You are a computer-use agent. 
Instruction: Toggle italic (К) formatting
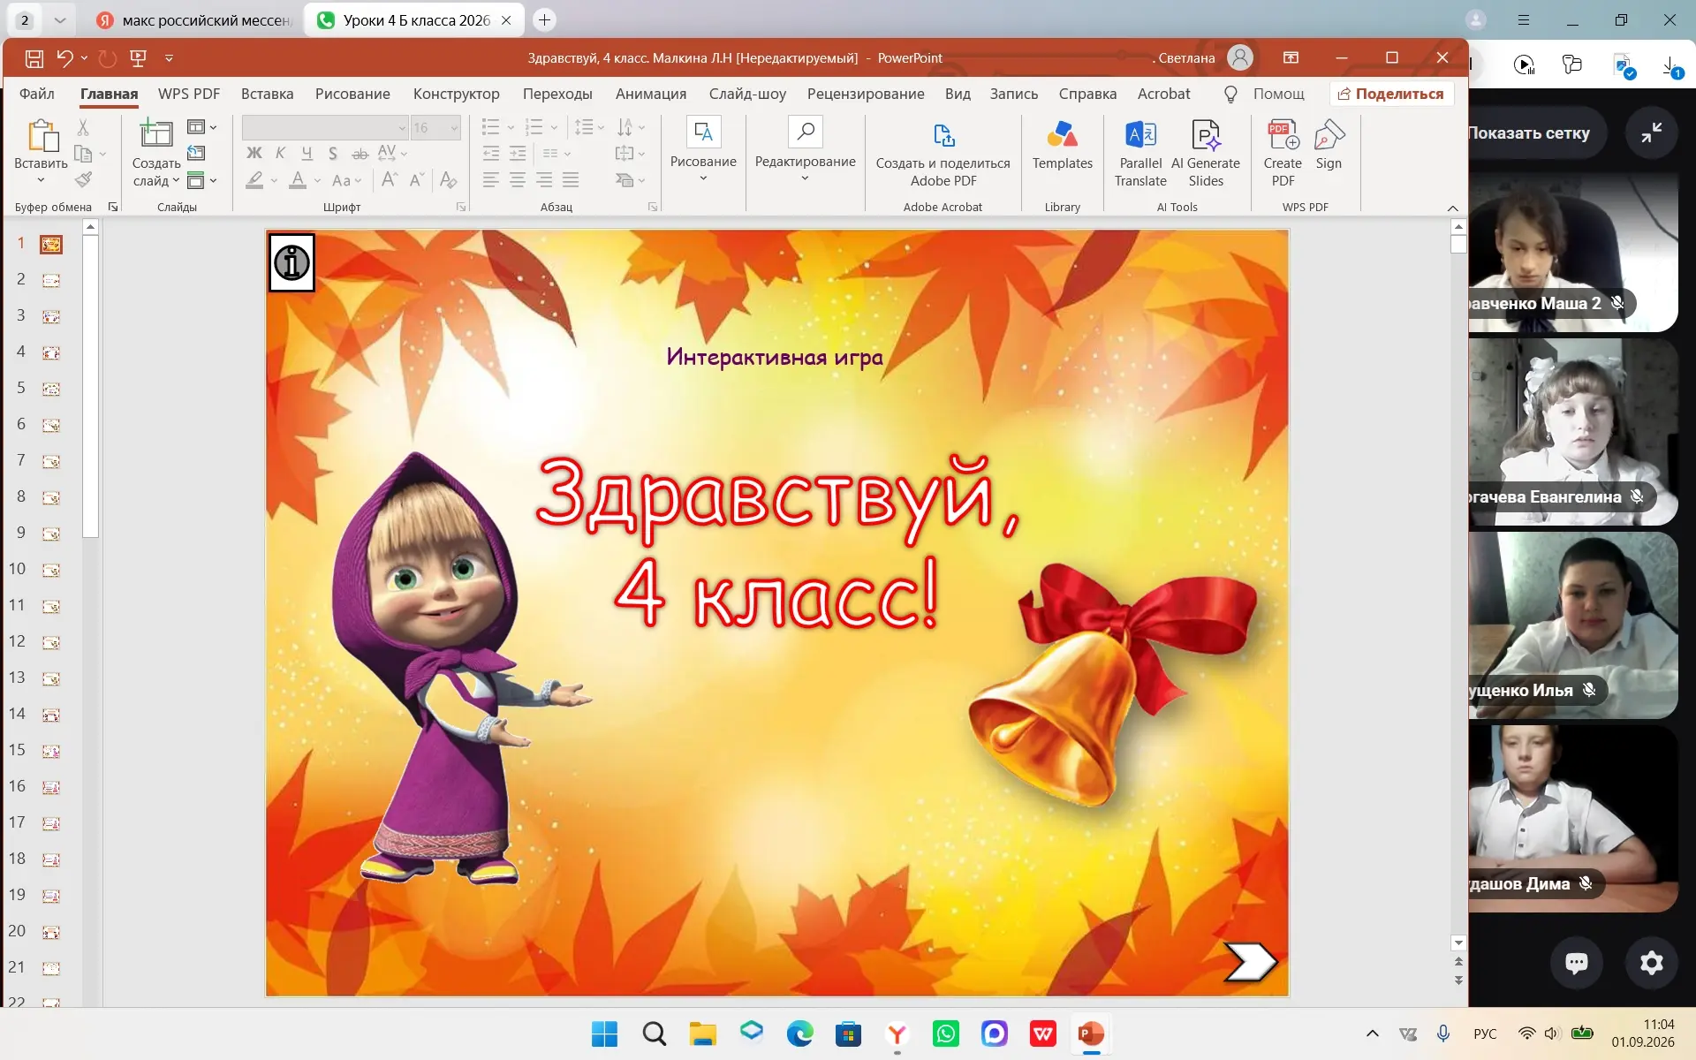(281, 154)
